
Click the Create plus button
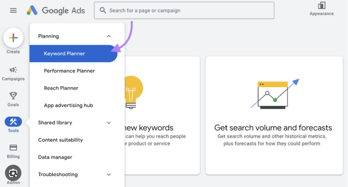(x=13, y=38)
